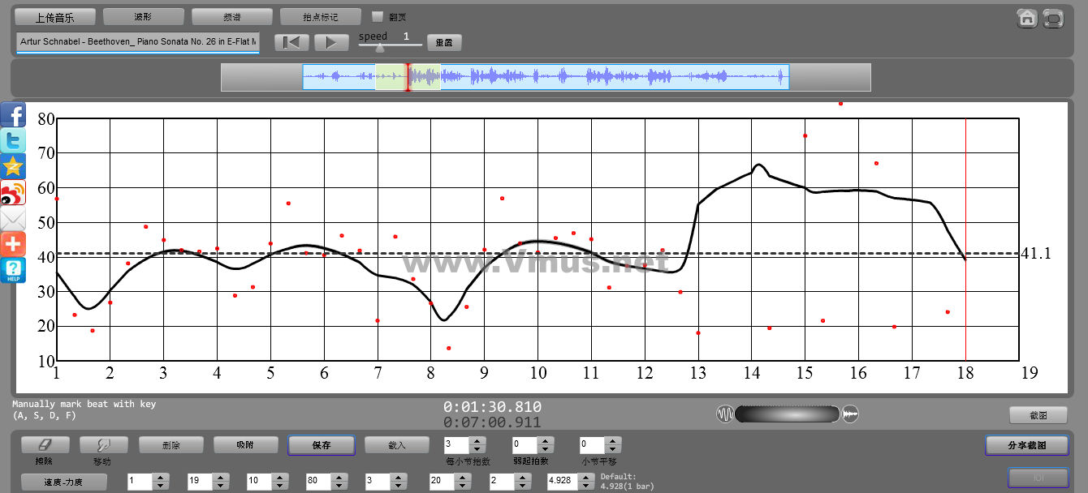Click the 分享截图 share screenshot button
The image size is (1088, 493).
pos(1026,445)
